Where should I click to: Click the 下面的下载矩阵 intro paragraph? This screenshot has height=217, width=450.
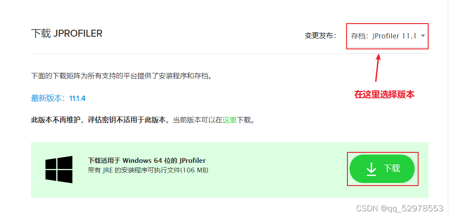[x=123, y=76]
